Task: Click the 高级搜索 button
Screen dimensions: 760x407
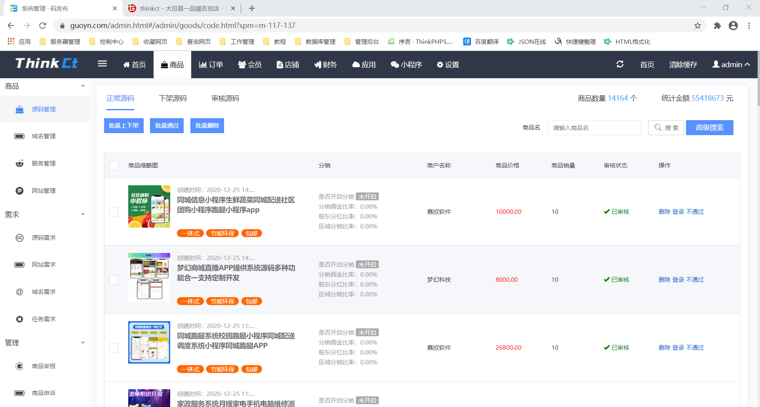Action: 709,128
